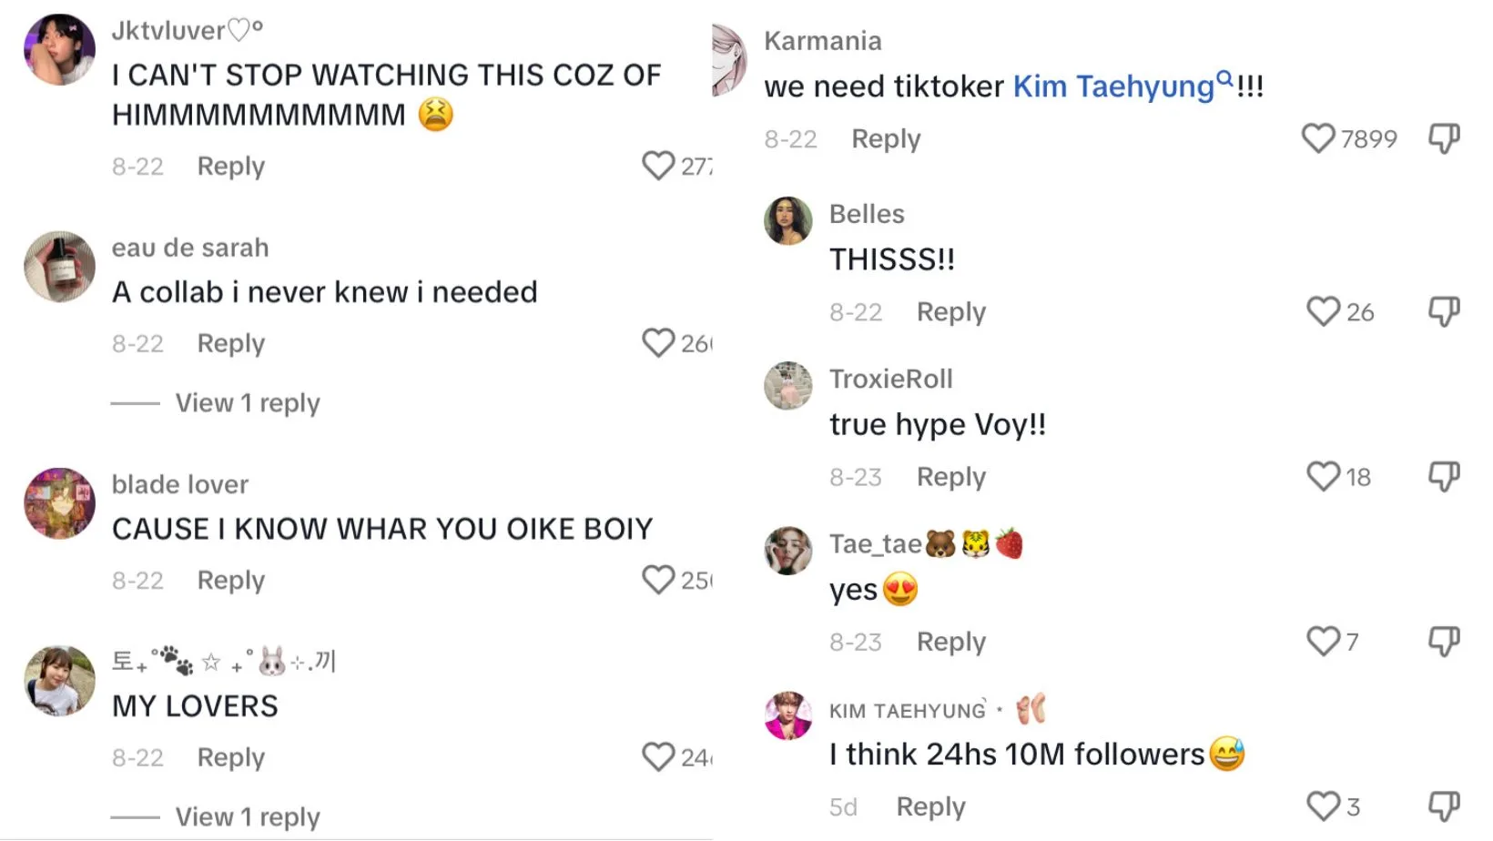Like the Belles "THISSS!!" comment

pos(1323,311)
